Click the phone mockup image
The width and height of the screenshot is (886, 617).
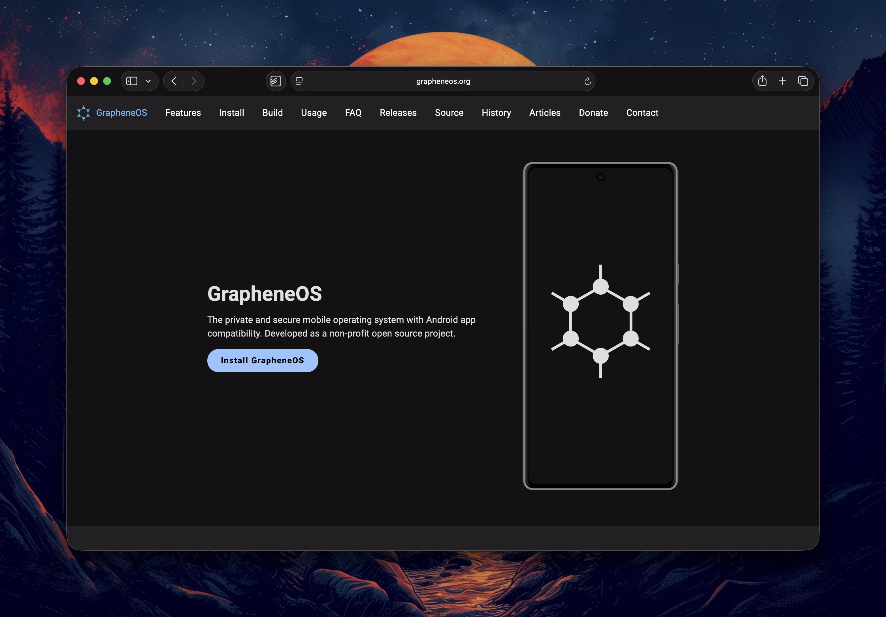pos(600,326)
